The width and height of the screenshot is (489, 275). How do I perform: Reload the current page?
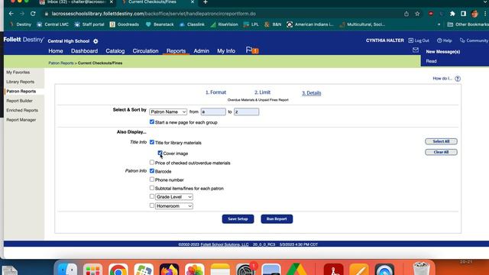pyautogui.click(x=33, y=14)
